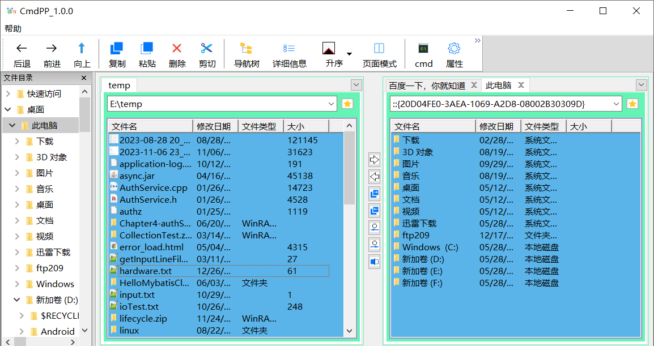The image size is (654, 346).
Task: Click scroll-down arrow of directory tree
Action: 84,331
